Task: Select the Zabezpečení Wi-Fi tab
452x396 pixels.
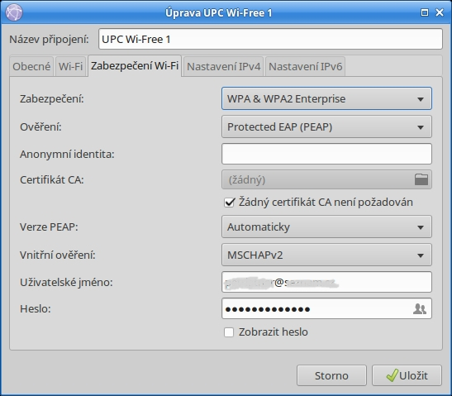Action: [135, 66]
